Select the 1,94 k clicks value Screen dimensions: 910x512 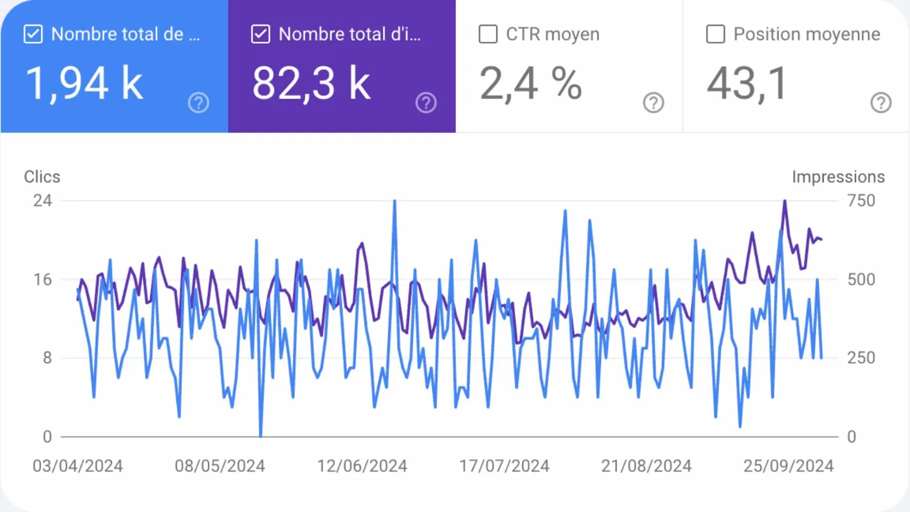[x=84, y=83]
